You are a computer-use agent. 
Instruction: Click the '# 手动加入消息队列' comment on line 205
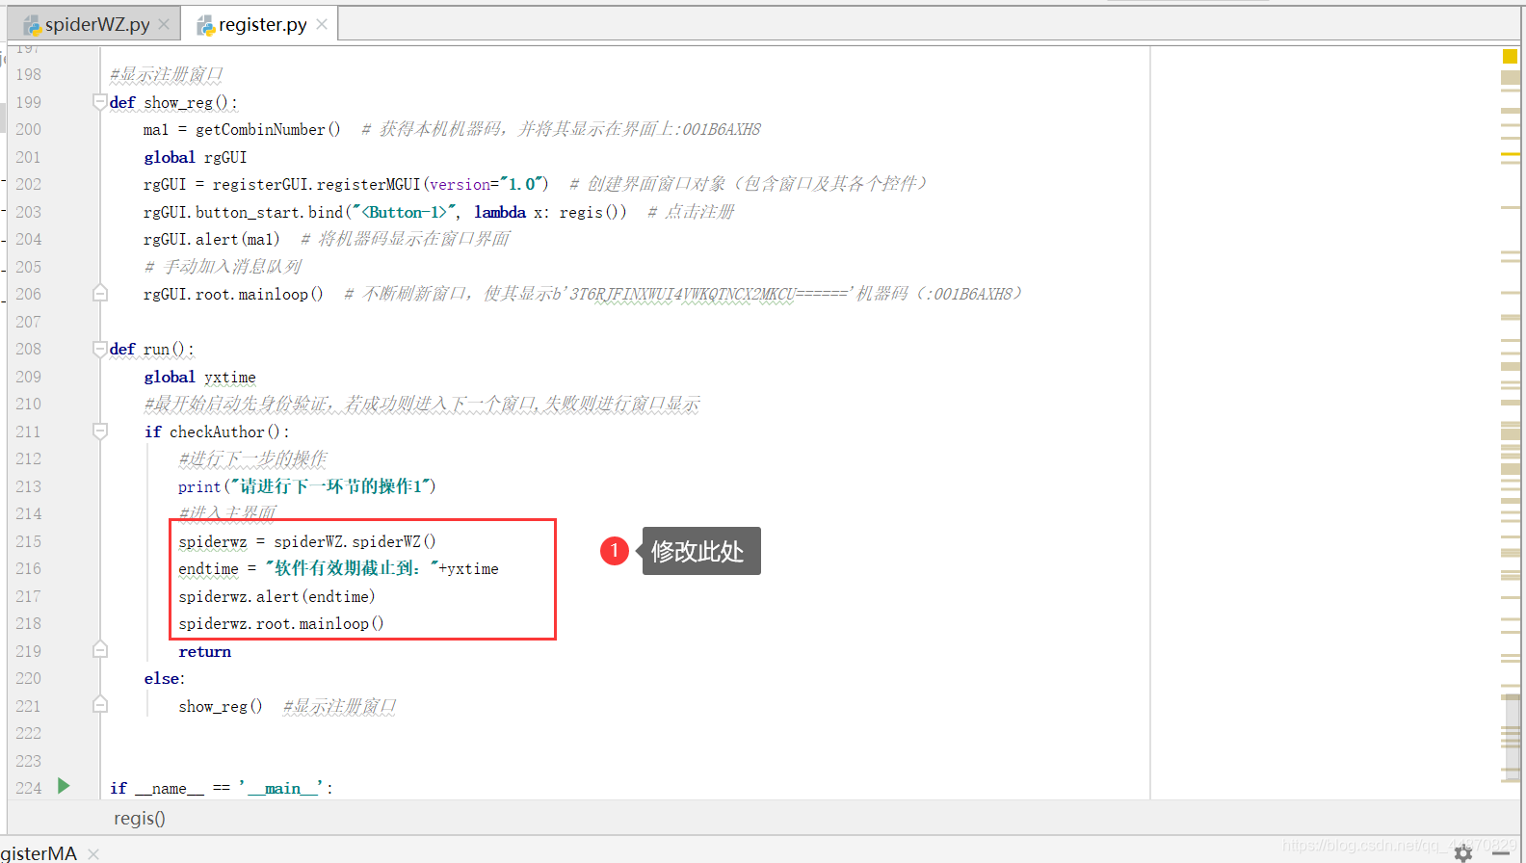pyautogui.click(x=223, y=267)
